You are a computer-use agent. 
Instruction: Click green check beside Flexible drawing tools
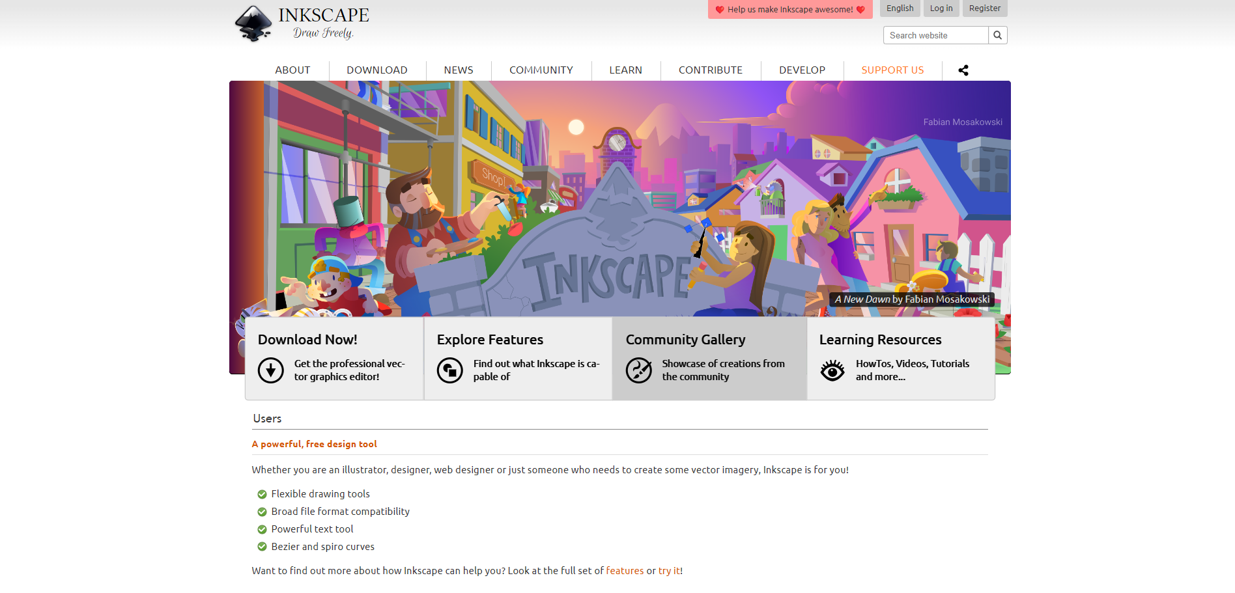tap(262, 494)
